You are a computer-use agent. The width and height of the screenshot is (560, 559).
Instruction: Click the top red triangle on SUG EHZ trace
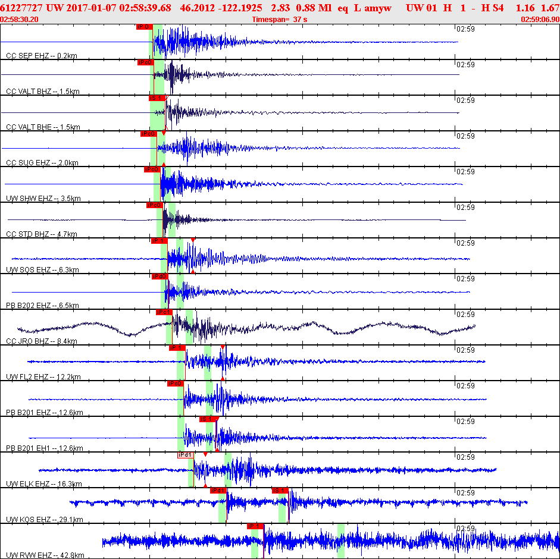point(164,133)
